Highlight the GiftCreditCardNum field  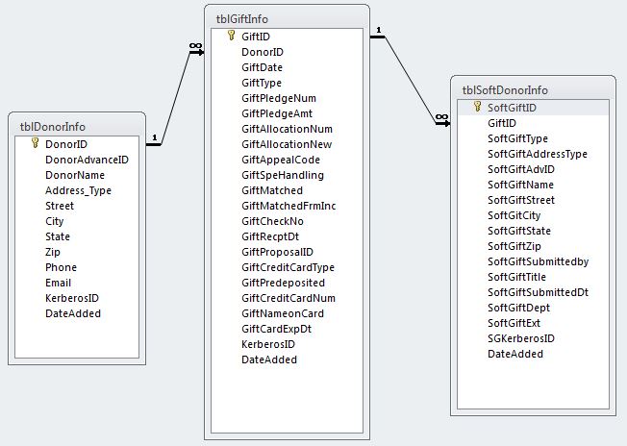[x=287, y=298]
